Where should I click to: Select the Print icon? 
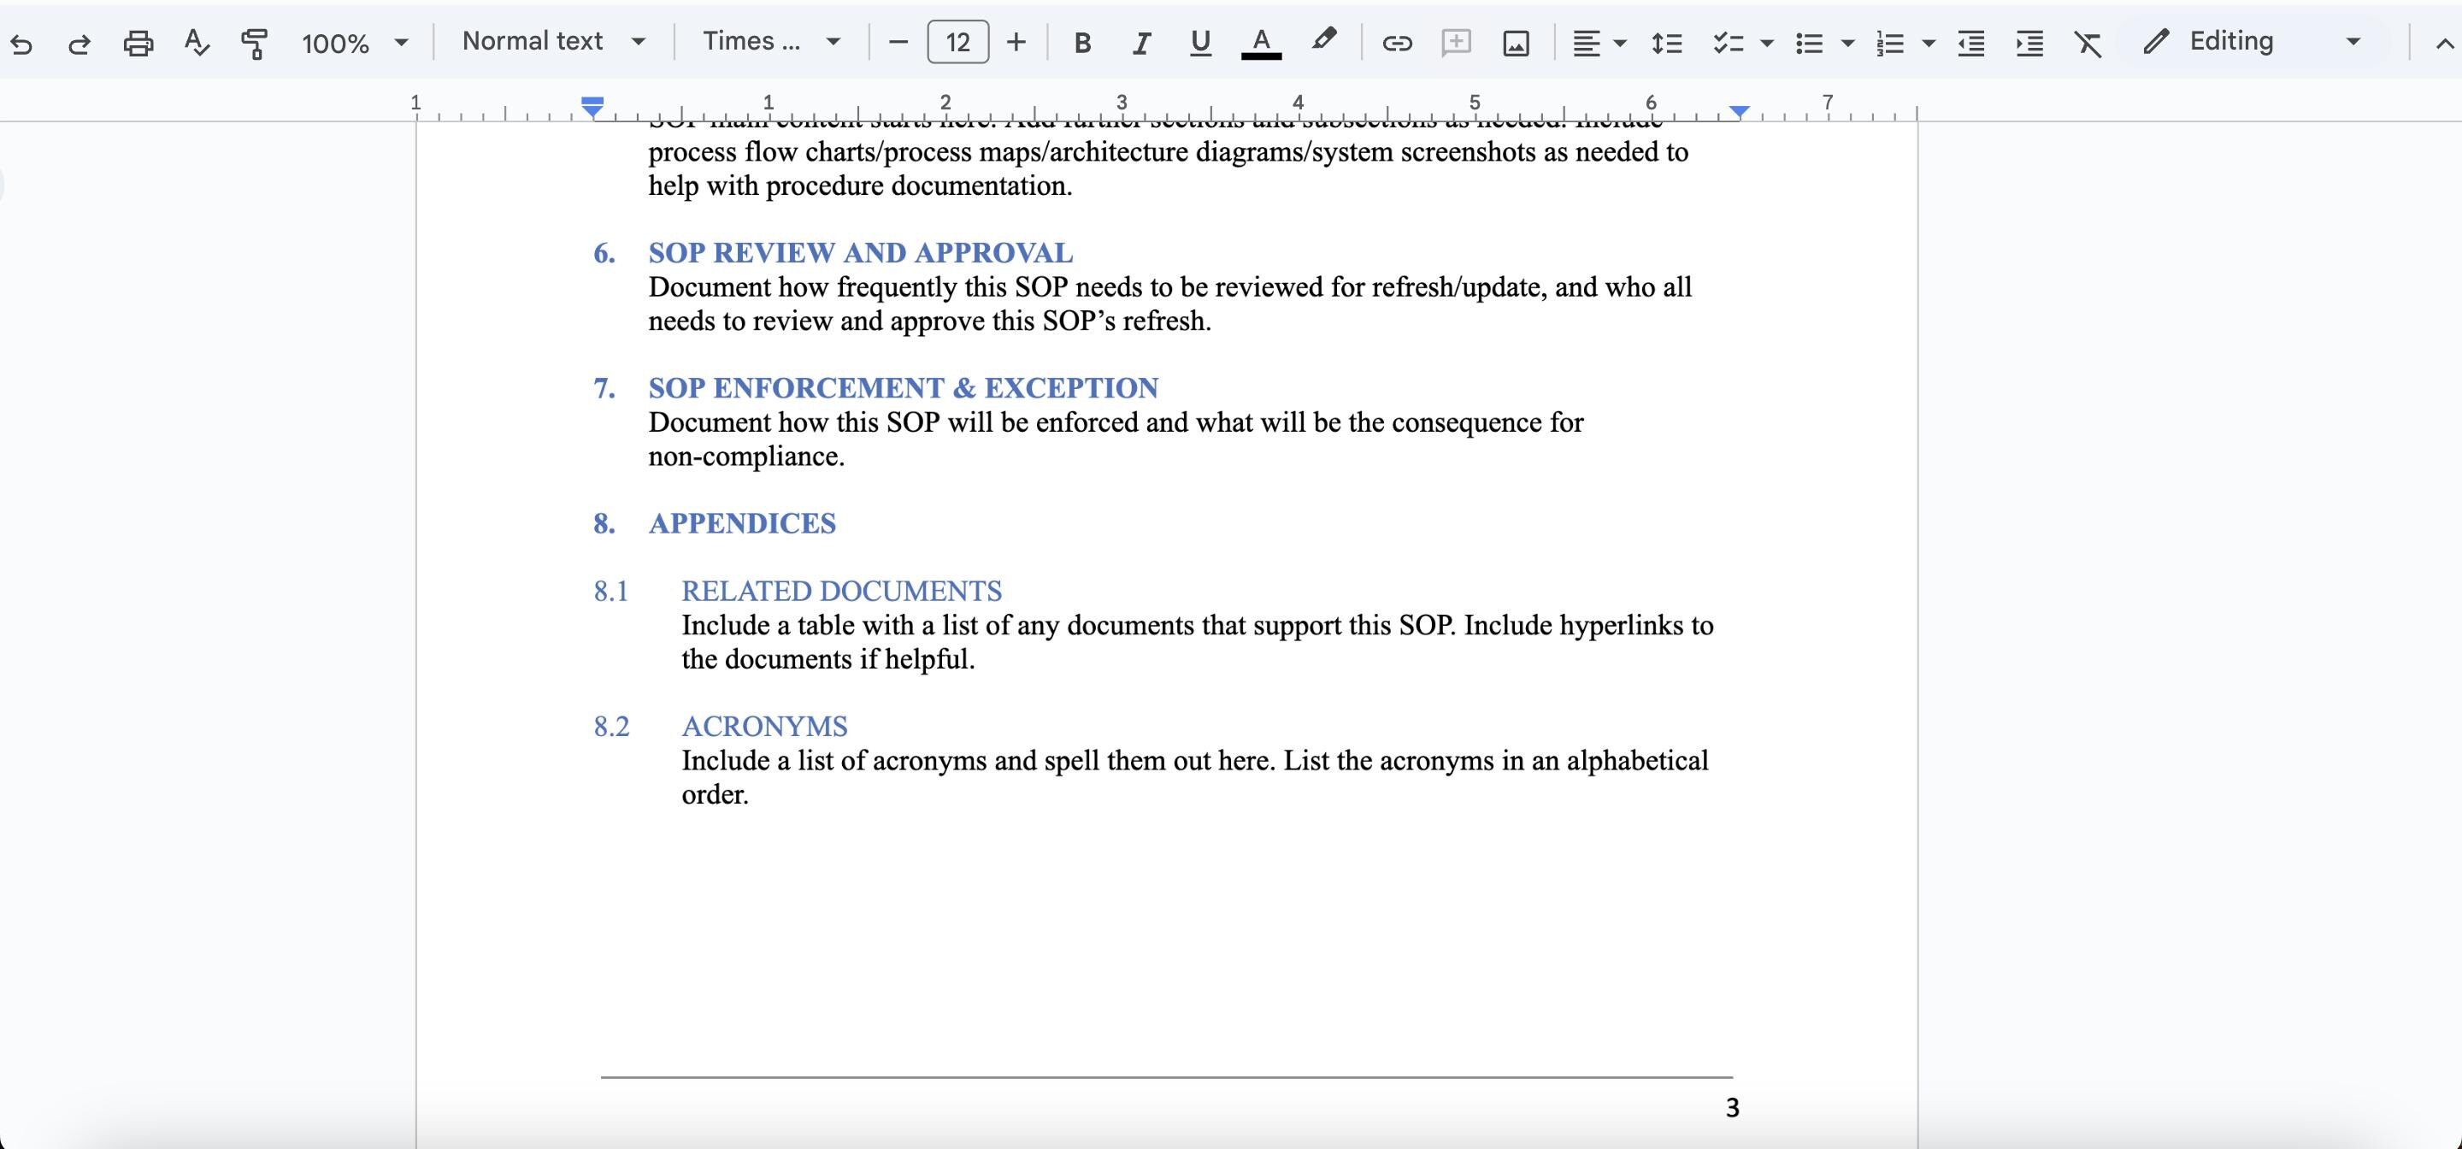point(138,42)
